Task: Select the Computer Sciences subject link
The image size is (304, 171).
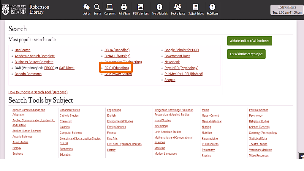Action: pyautogui.click(x=71, y=133)
